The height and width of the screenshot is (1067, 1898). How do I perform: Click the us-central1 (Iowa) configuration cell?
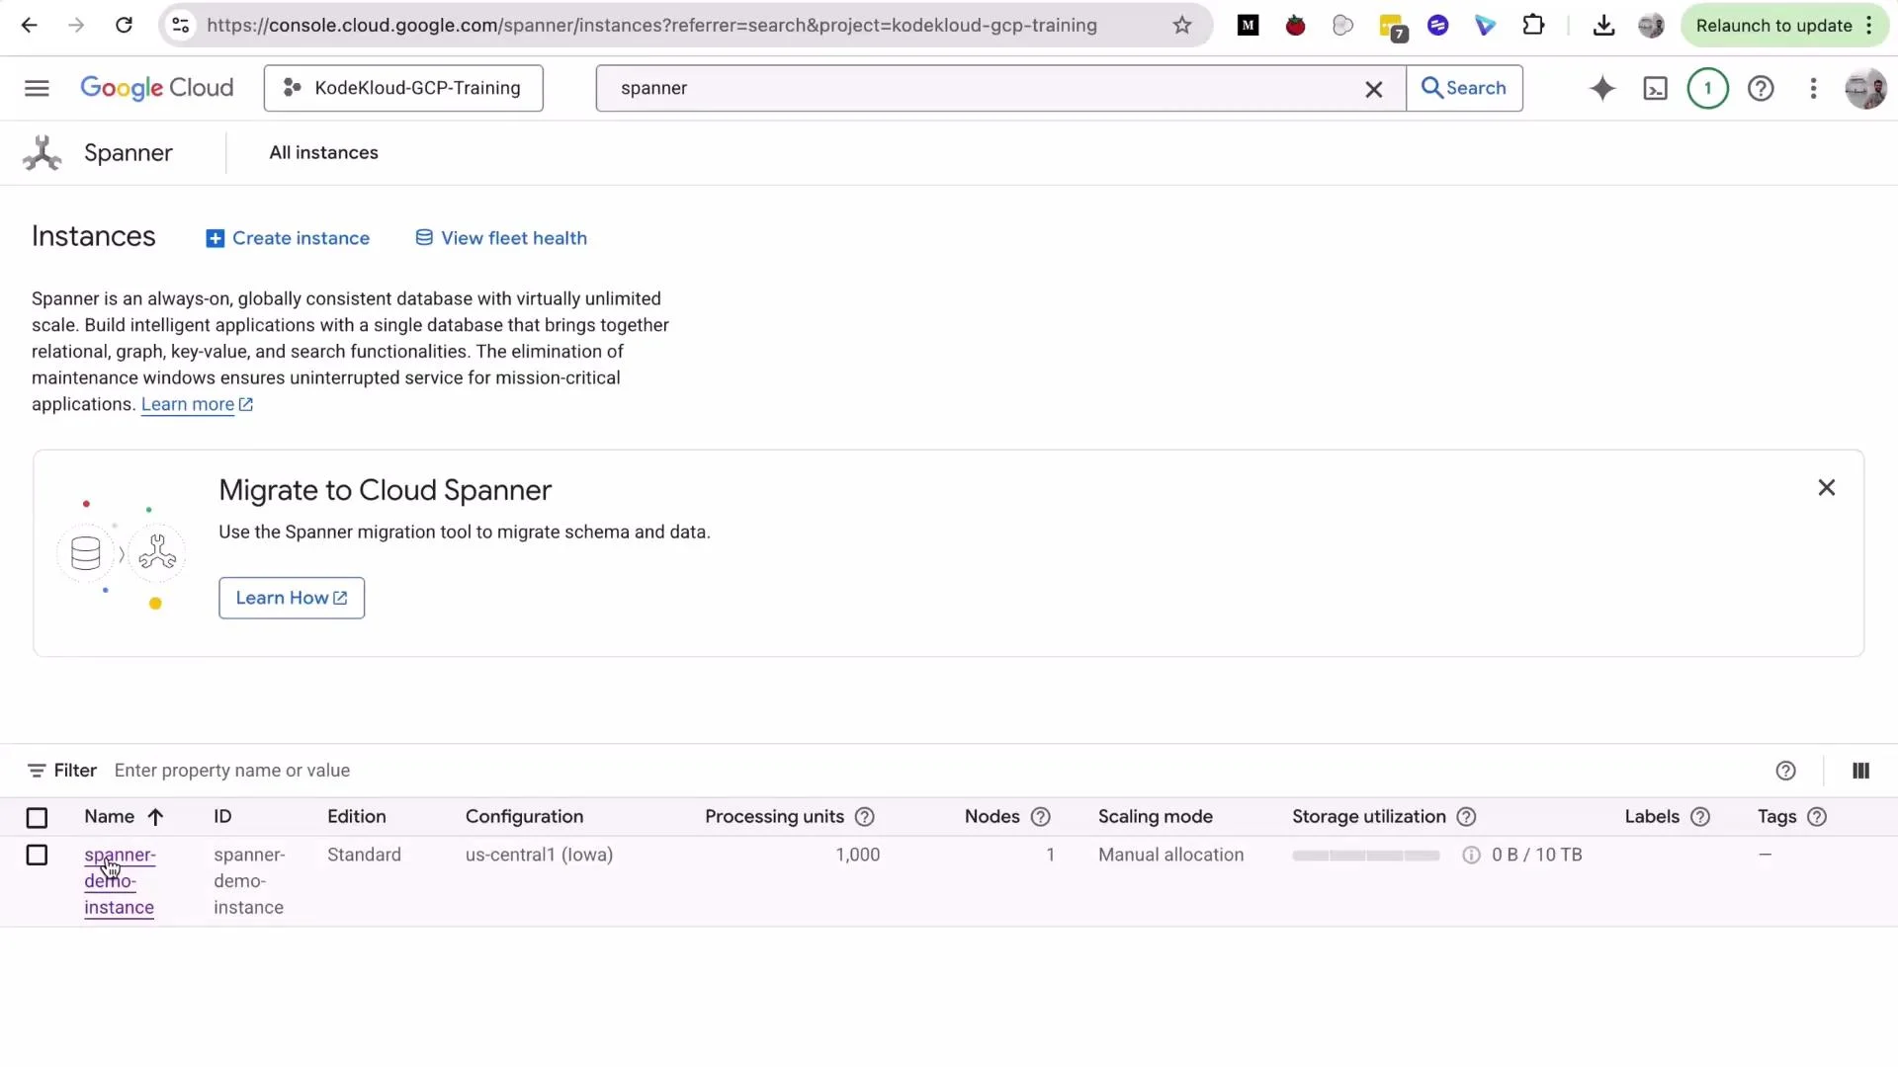pyautogui.click(x=539, y=855)
